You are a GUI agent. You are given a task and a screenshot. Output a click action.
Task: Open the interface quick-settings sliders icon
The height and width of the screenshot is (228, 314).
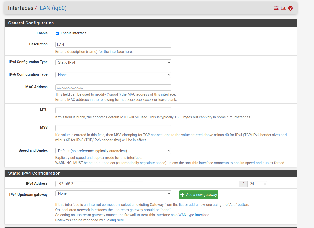tap(276, 8)
